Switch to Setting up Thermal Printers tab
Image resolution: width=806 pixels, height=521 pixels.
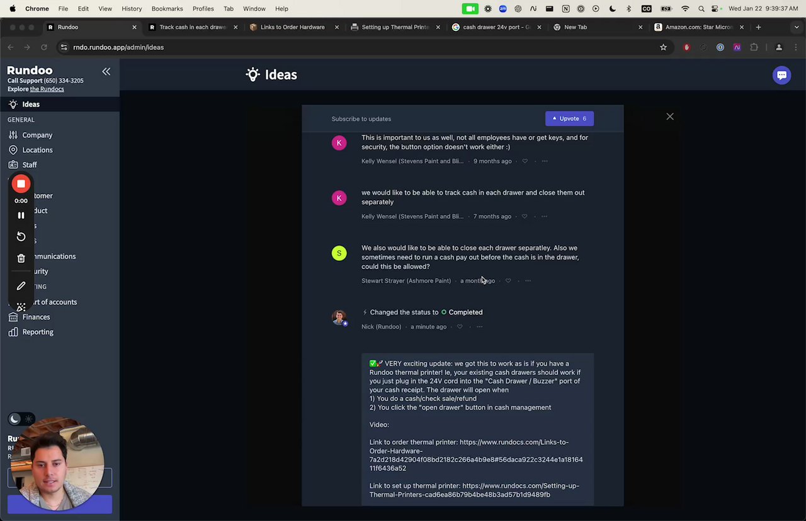(395, 27)
